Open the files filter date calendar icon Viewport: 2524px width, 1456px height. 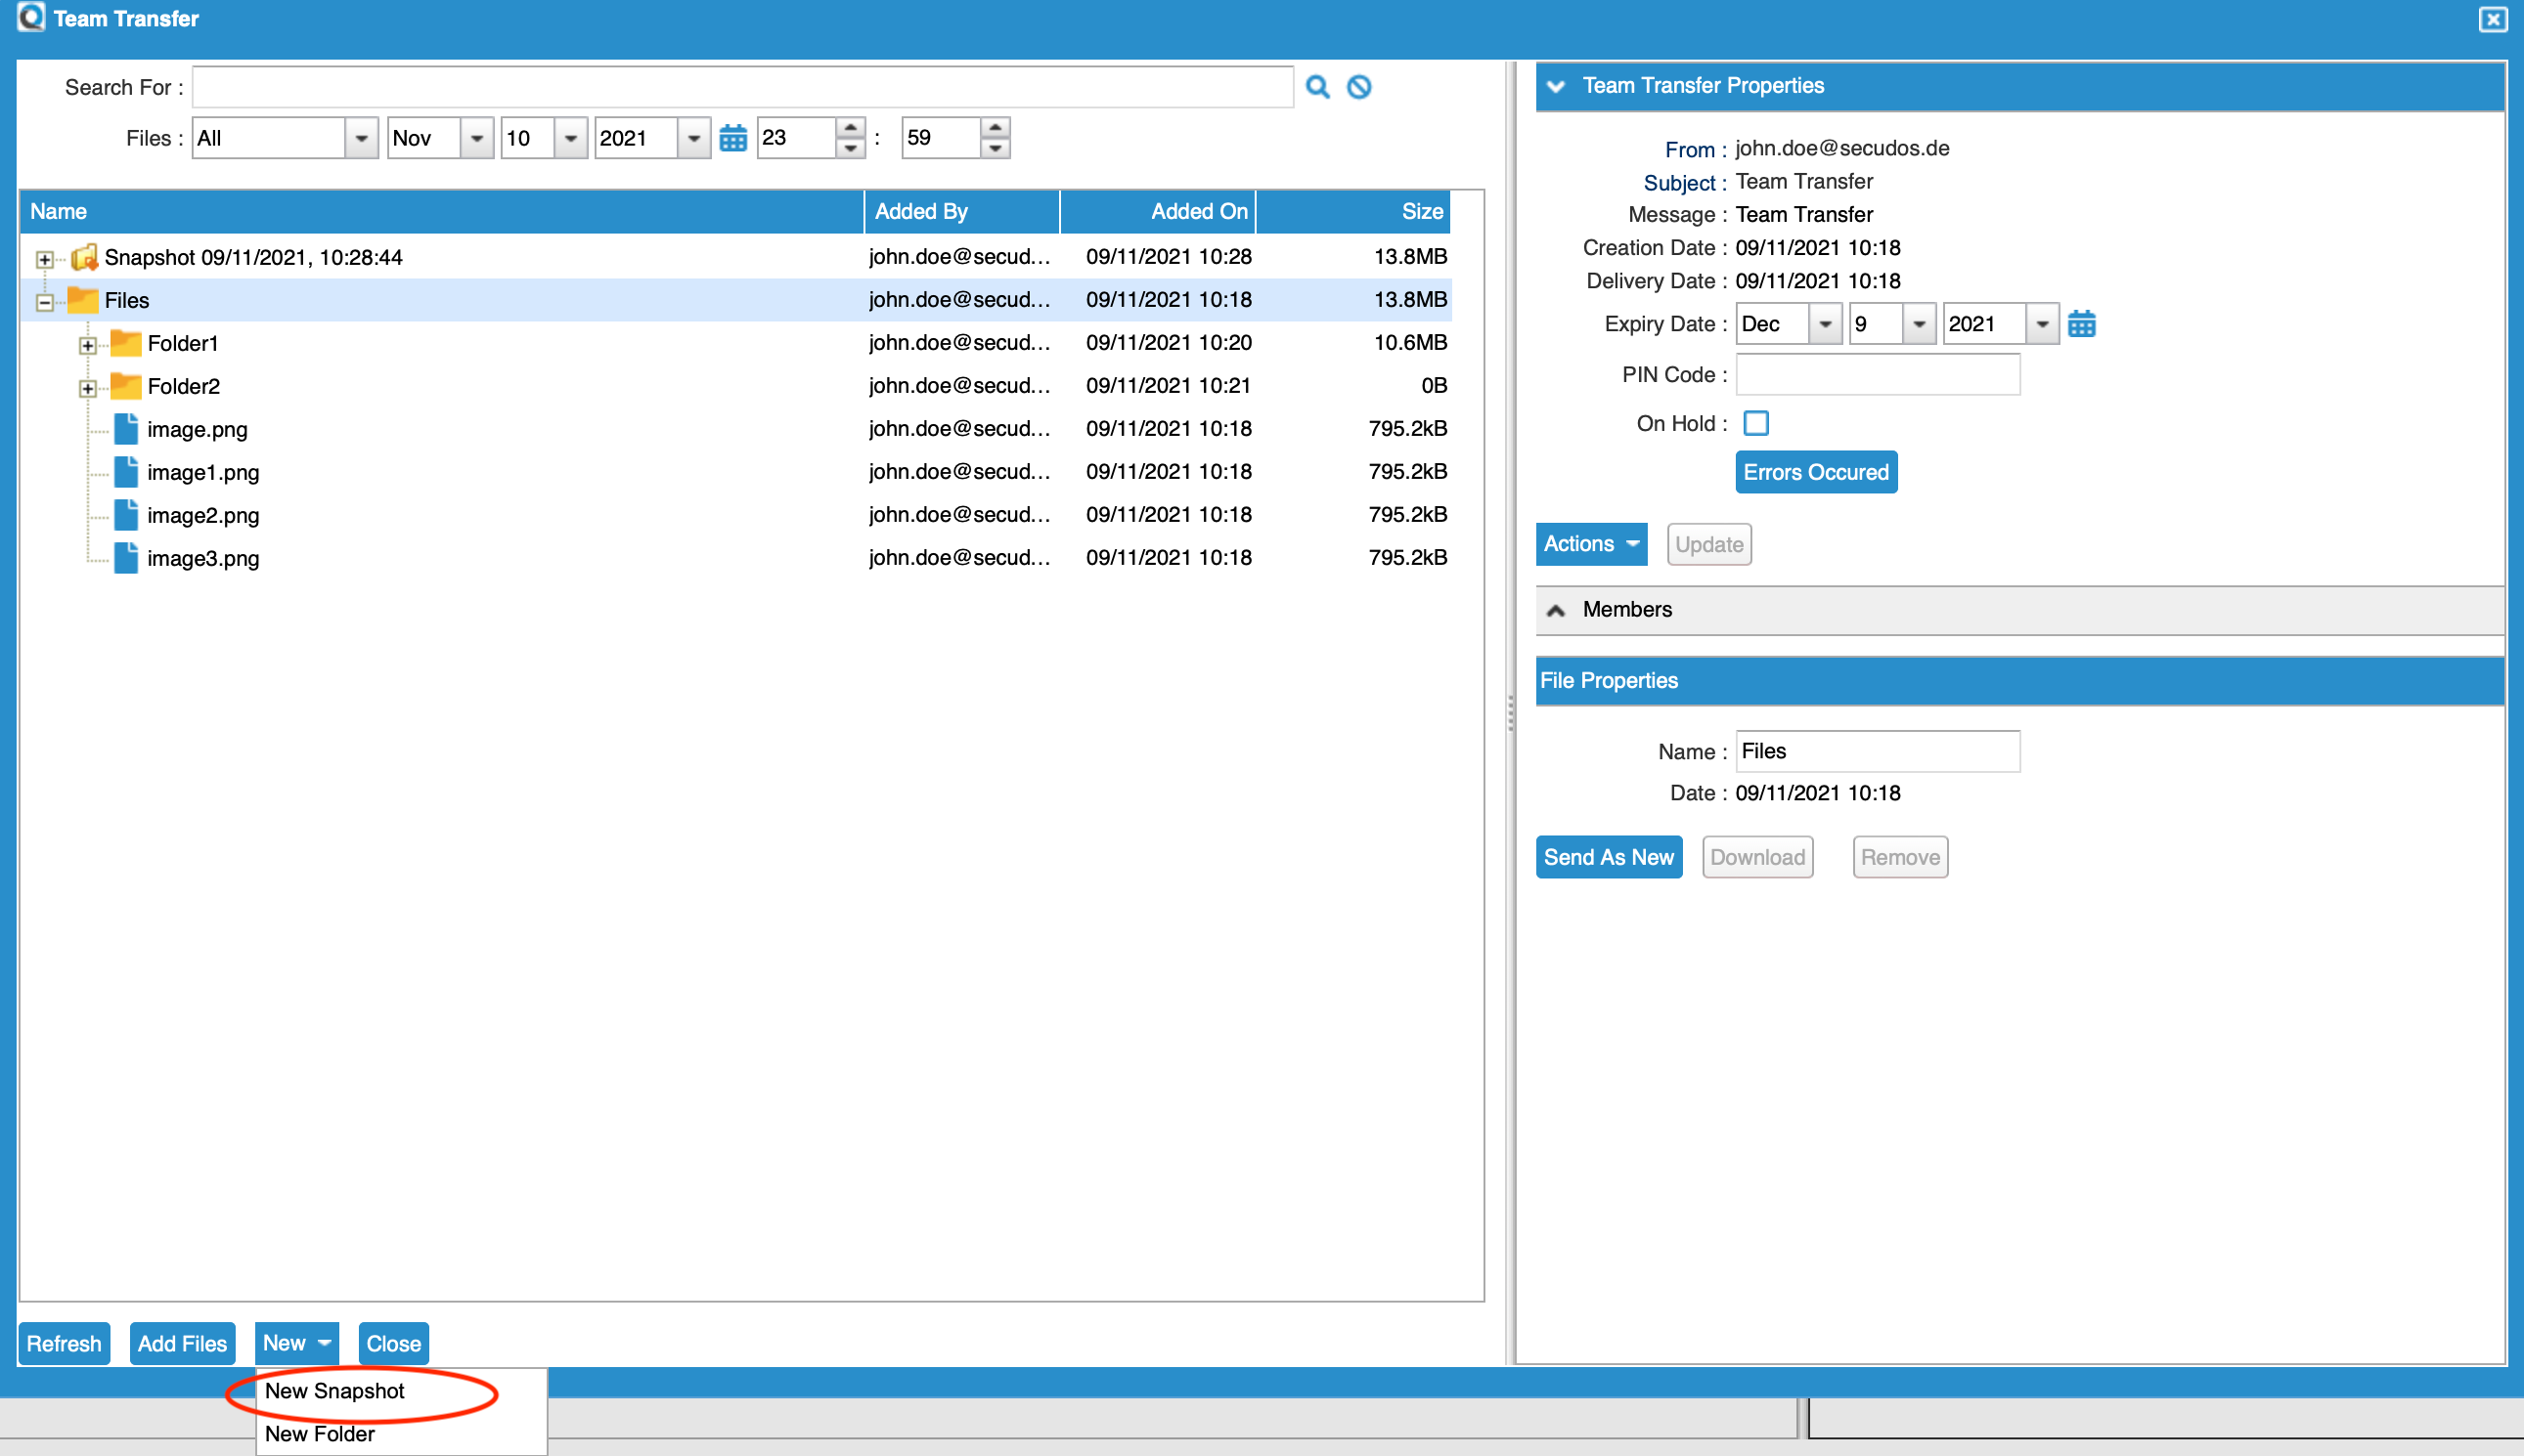pyautogui.click(x=732, y=138)
